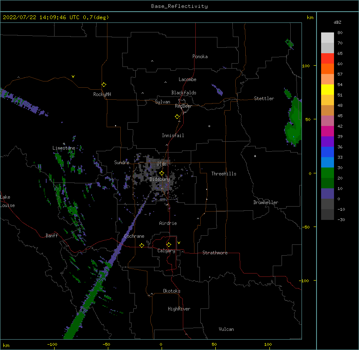Select the Ponoka label
Screen dimensions: 359x350
click(200, 57)
